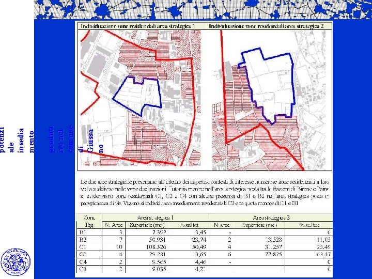The image size is (372, 279).
Task: Select the 'B1' zone row label
Action: click(x=83, y=233)
